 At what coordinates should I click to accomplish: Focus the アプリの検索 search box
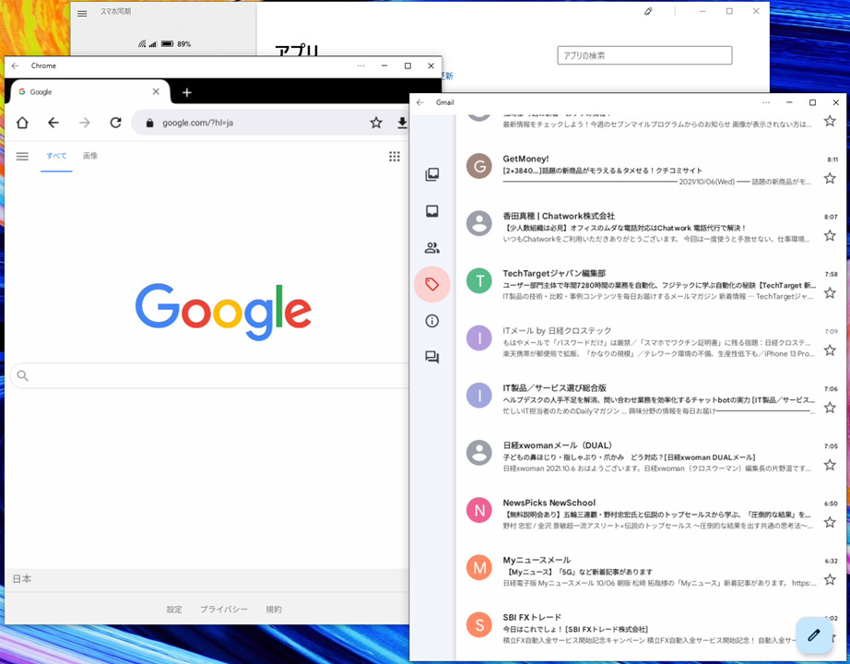click(644, 55)
